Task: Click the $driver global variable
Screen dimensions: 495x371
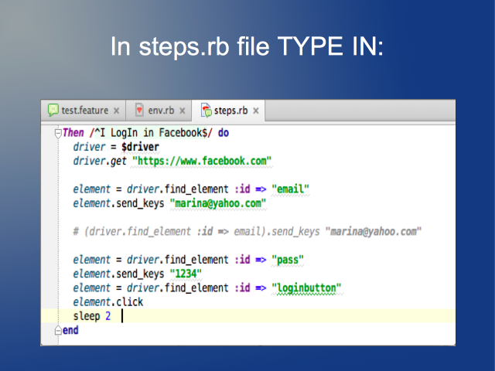Action: click(x=140, y=147)
